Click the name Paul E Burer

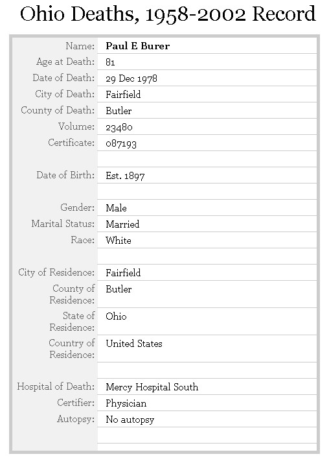click(138, 46)
